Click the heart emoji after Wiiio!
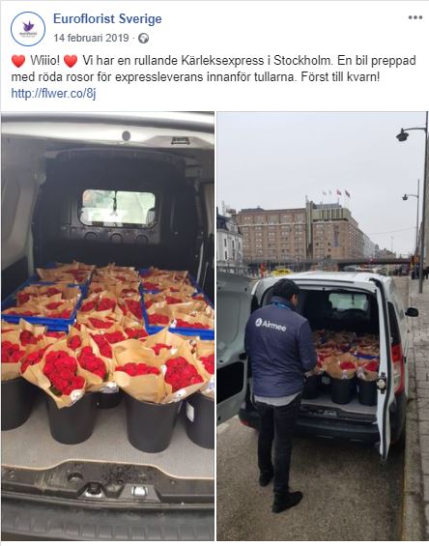 tap(71, 61)
